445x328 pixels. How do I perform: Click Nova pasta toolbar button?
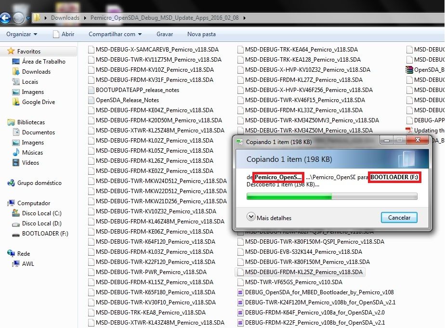pos(201,34)
